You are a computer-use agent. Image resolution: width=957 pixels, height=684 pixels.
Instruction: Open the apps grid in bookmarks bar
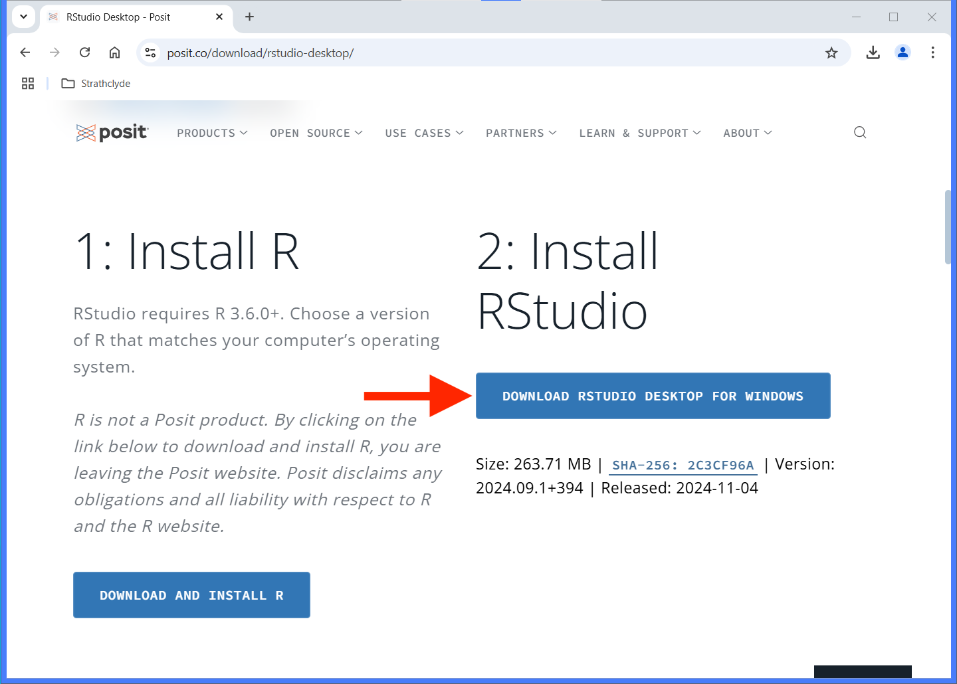28,83
